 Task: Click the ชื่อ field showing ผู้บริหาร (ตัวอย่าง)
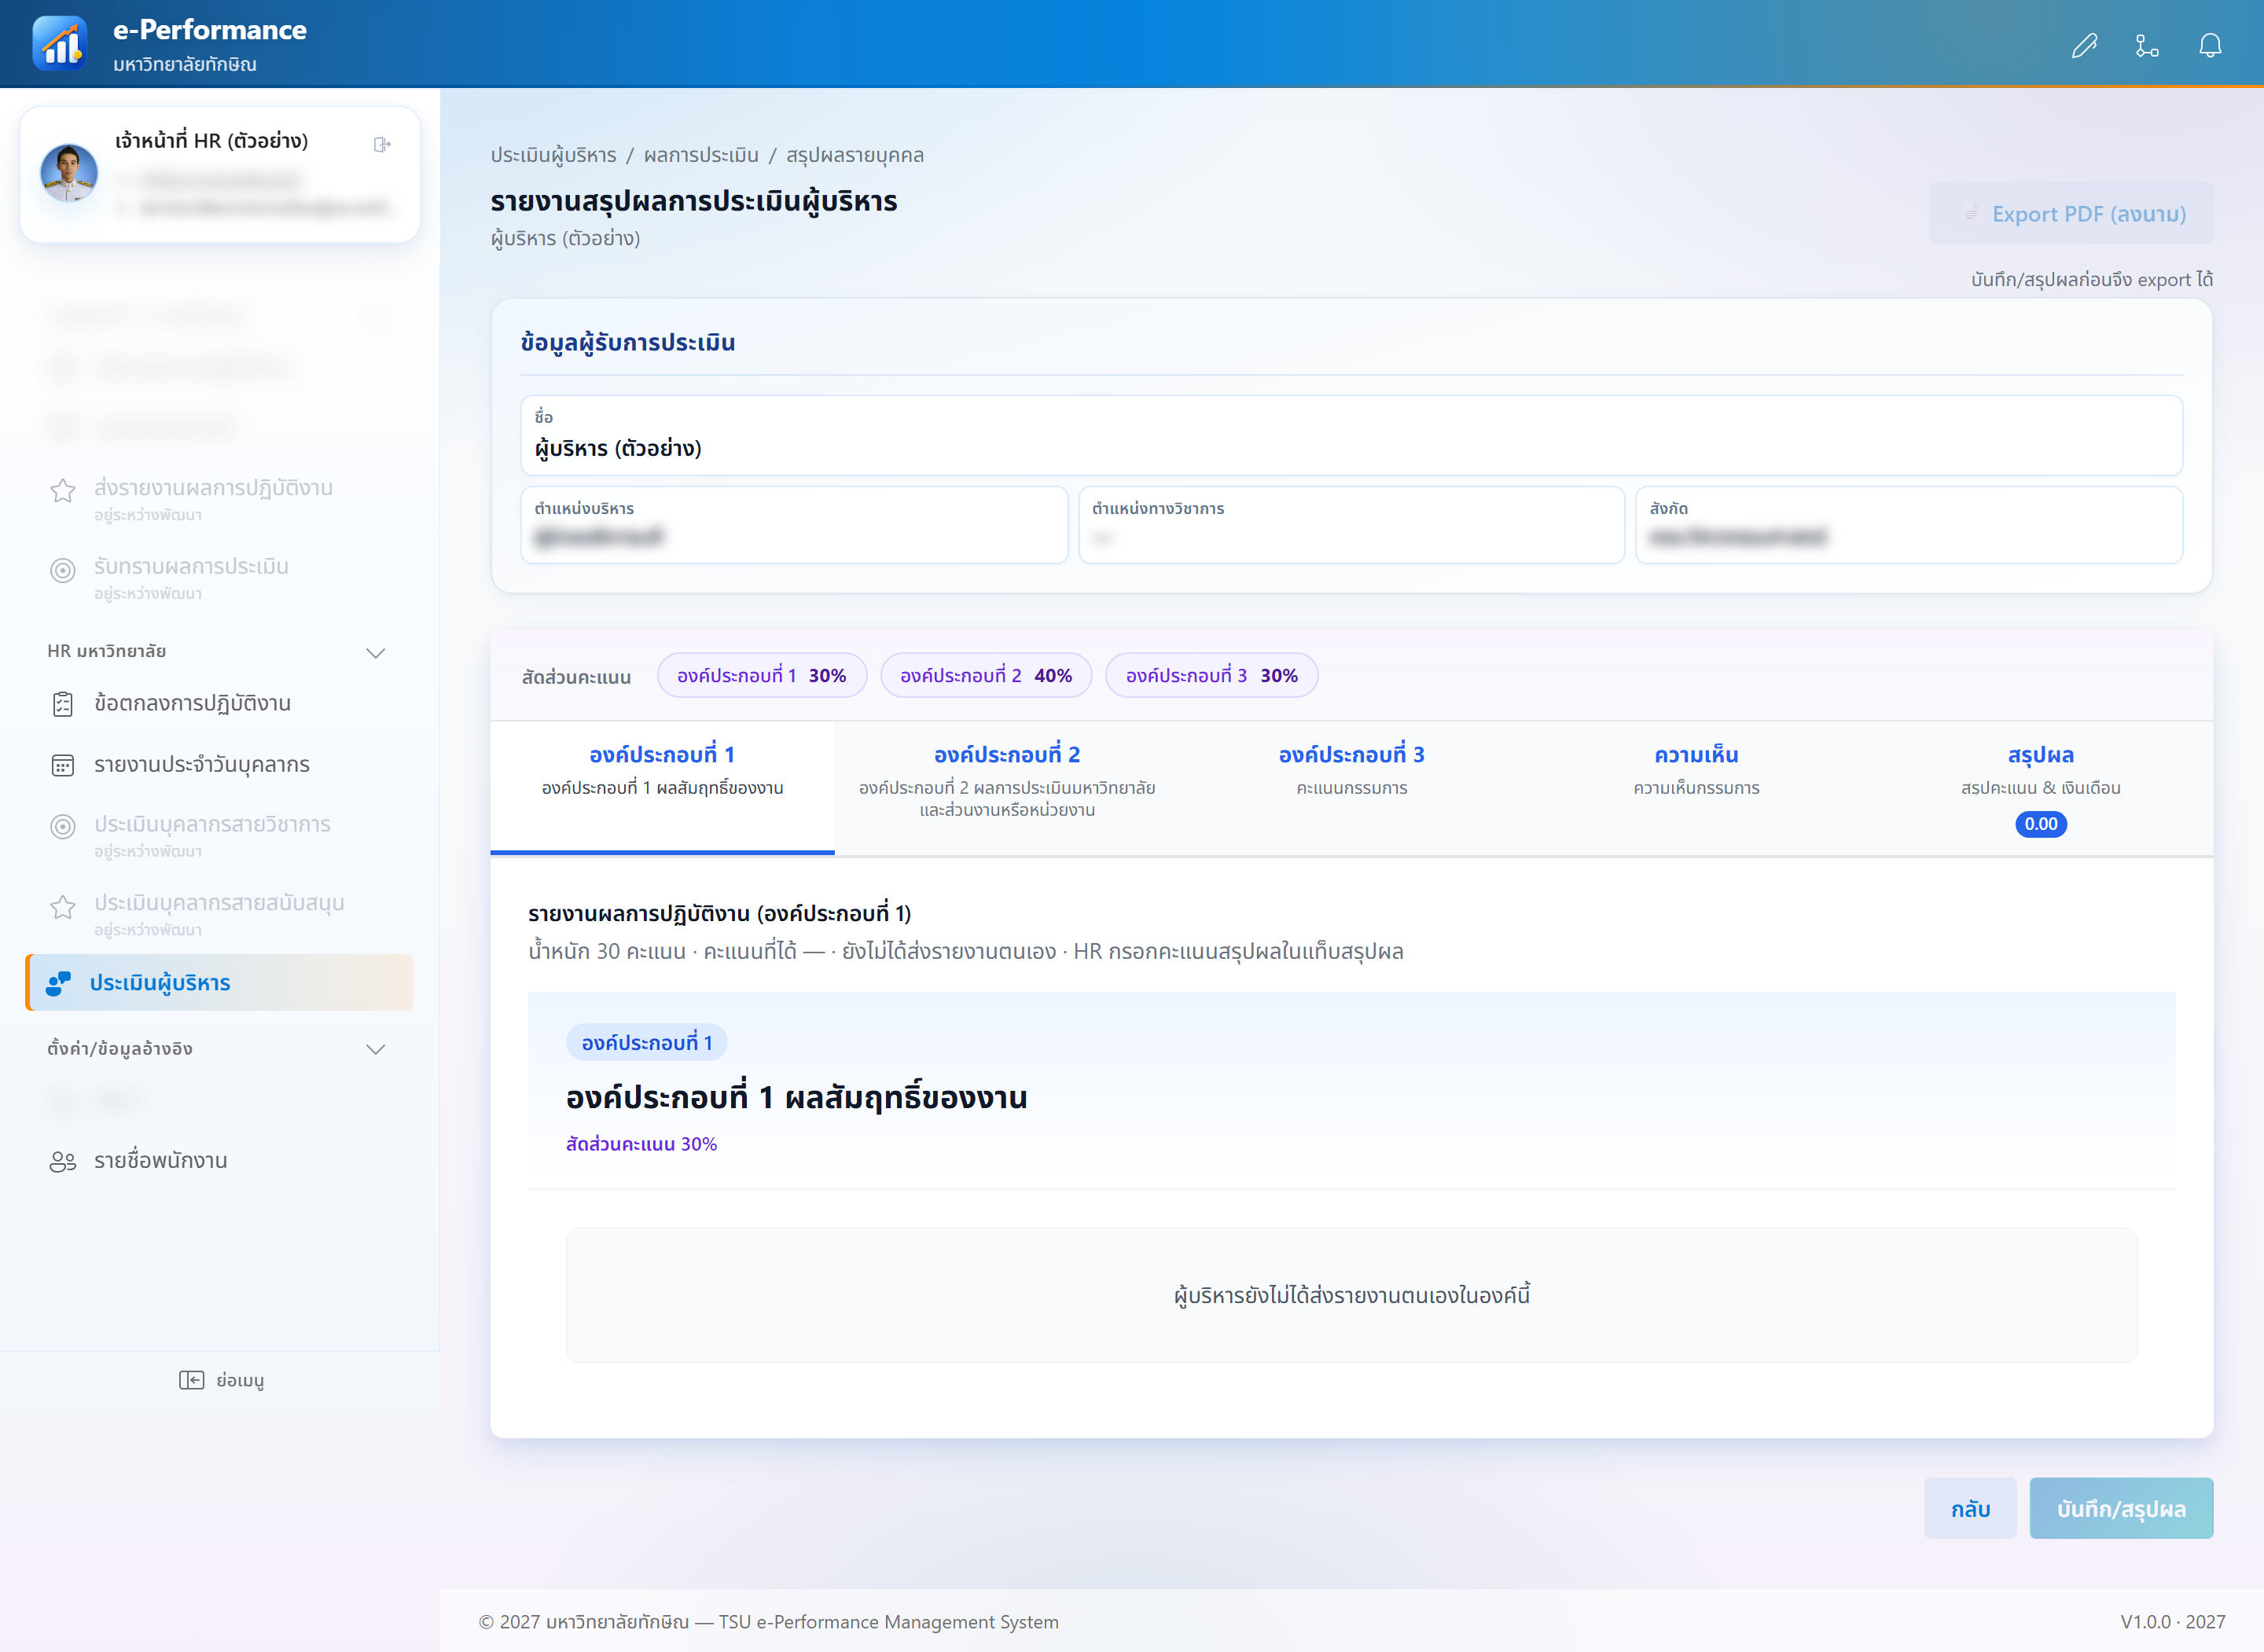coord(1351,435)
